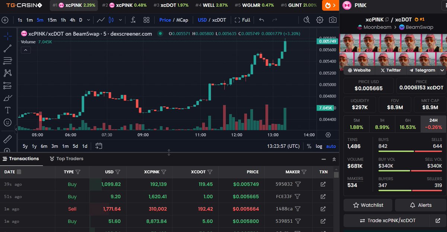The width and height of the screenshot is (447, 232).
Task: Select the brush drawing tool
Action: (7, 98)
